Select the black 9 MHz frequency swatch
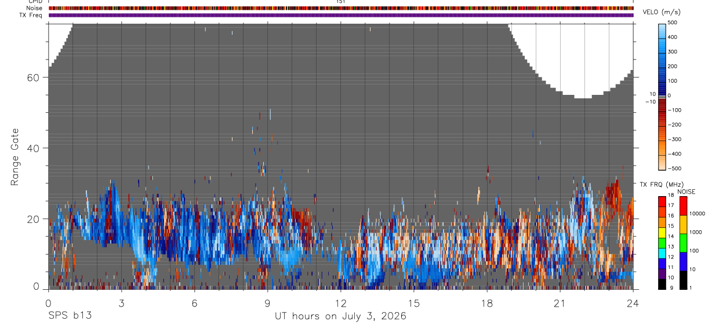Screen dimensions: 712x328 (x=662, y=284)
